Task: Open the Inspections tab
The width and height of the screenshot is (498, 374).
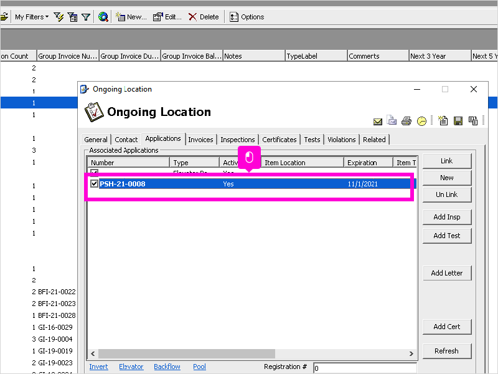Action: pyautogui.click(x=238, y=140)
